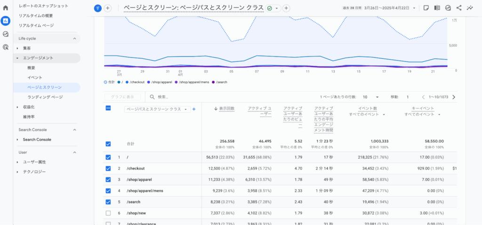Viewport: 482px width, 225px height.
Task: Click the blue 'す' segment badge
Action: (98, 8)
